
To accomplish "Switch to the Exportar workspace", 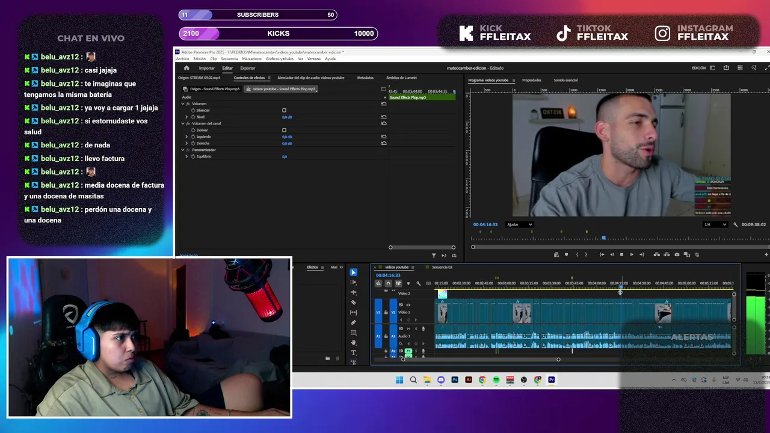I will pyautogui.click(x=248, y=68).
